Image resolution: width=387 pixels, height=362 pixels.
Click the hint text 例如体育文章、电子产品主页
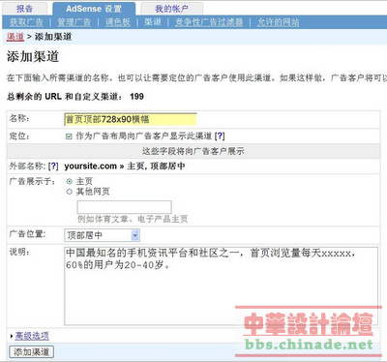[x=133, y=219]
